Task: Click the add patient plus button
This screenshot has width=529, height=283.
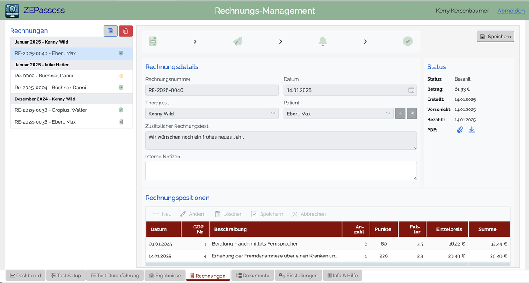Action: click(x=400, y=114)
